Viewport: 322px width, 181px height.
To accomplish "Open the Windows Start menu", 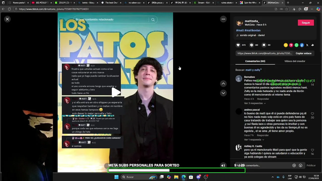I will (116, 177).
